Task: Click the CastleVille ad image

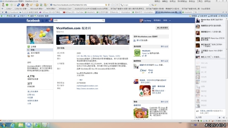Action: coord(141,113)
